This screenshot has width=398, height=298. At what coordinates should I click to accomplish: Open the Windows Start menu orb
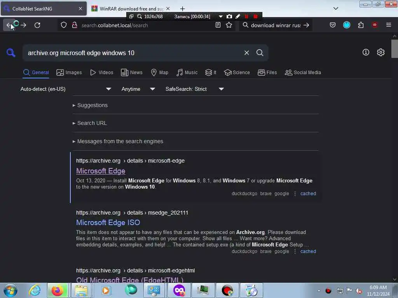tap(10, 290)
